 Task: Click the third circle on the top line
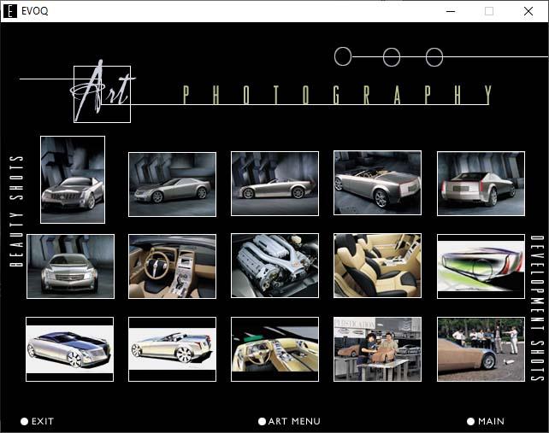434,57
